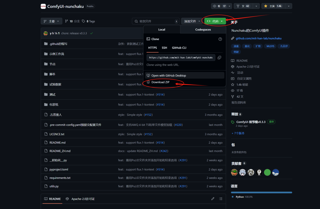
Task: Edit the README with the pencil icon
Action: click(x=213, y=199)
